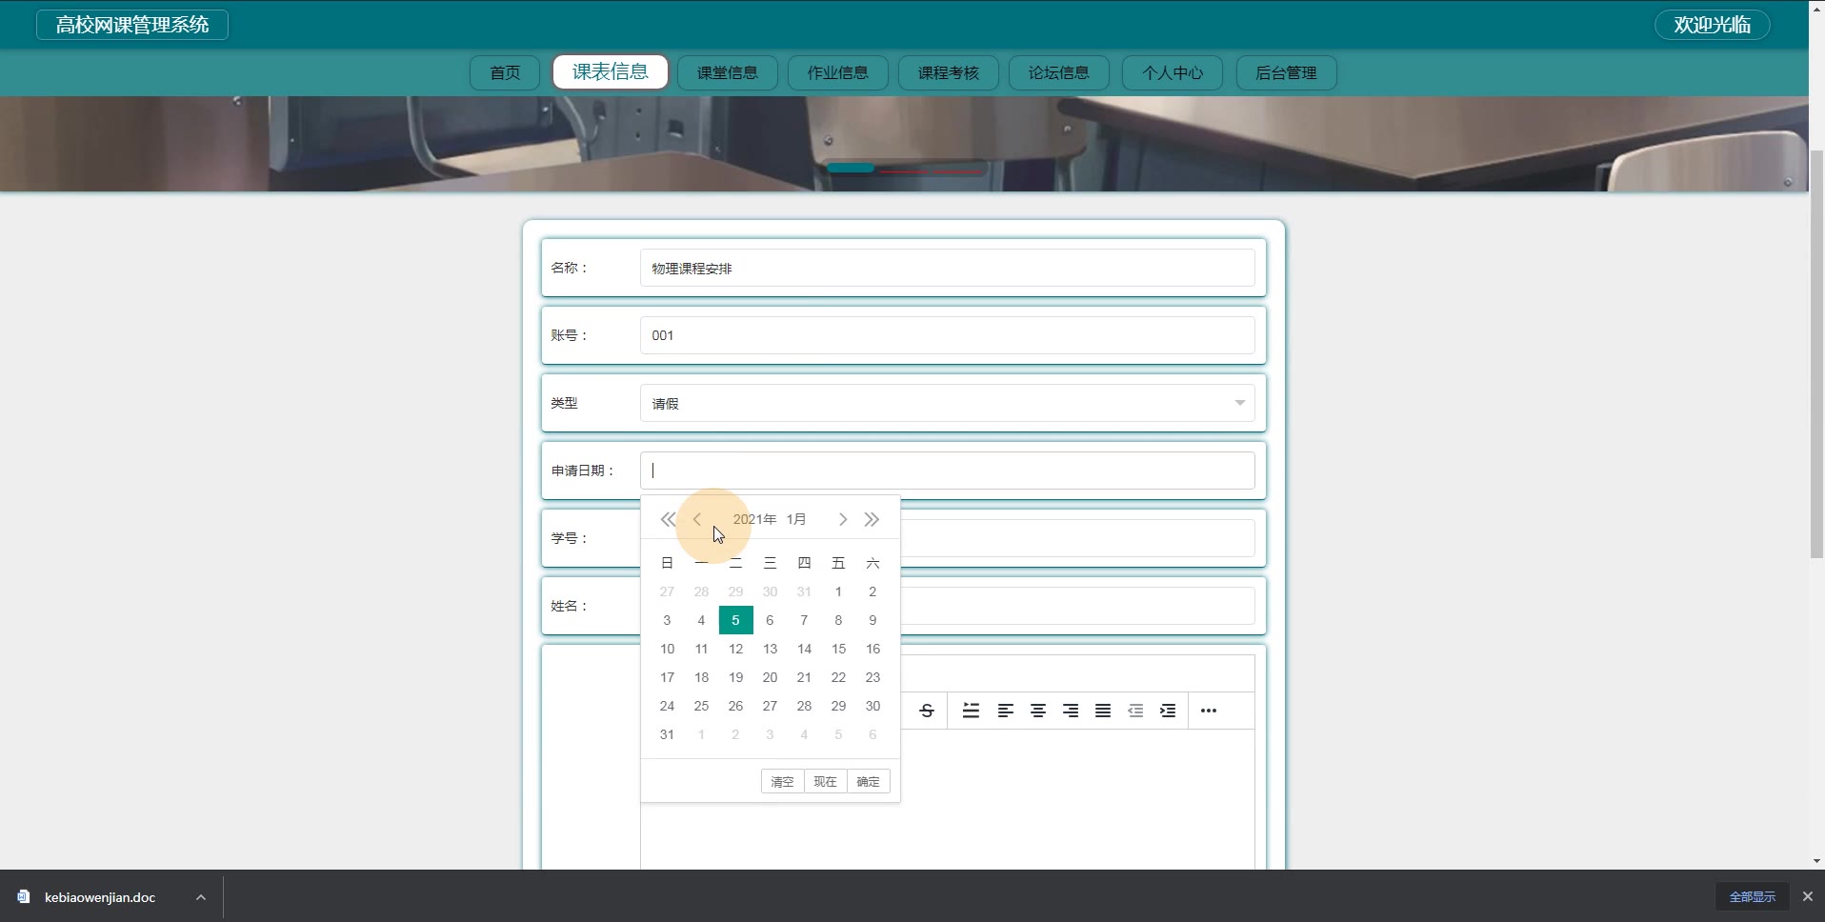Open the 课程考核 tab
Viewport: 1825px width, 922px height.
point(949,72)
